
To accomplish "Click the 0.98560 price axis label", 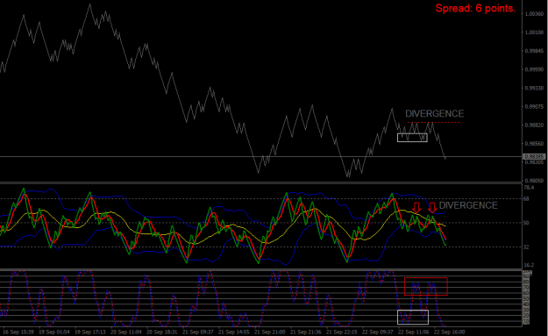I will [x=534, y=144].
